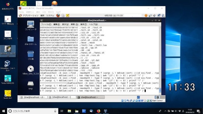
Task: Click the ./hanoi.sh line in the terminal output
Action: click(x=72, y=53)
